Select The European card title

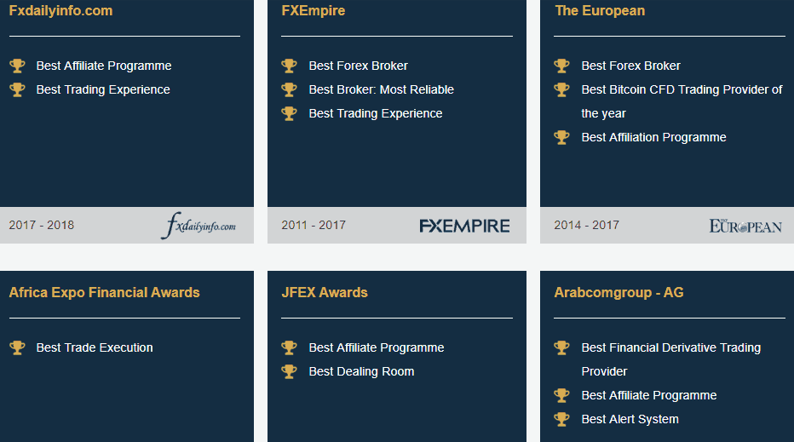(600, 10)
